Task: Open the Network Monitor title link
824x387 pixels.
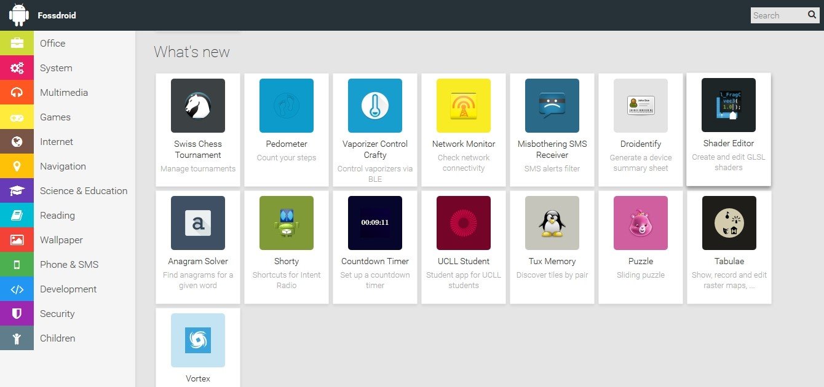Action: pyautogui.click(x=464, y=144)
